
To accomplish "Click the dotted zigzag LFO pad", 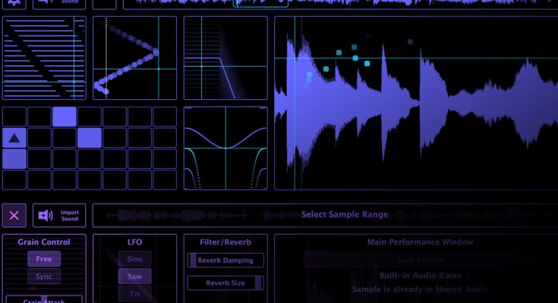I will tap(134, 58).
